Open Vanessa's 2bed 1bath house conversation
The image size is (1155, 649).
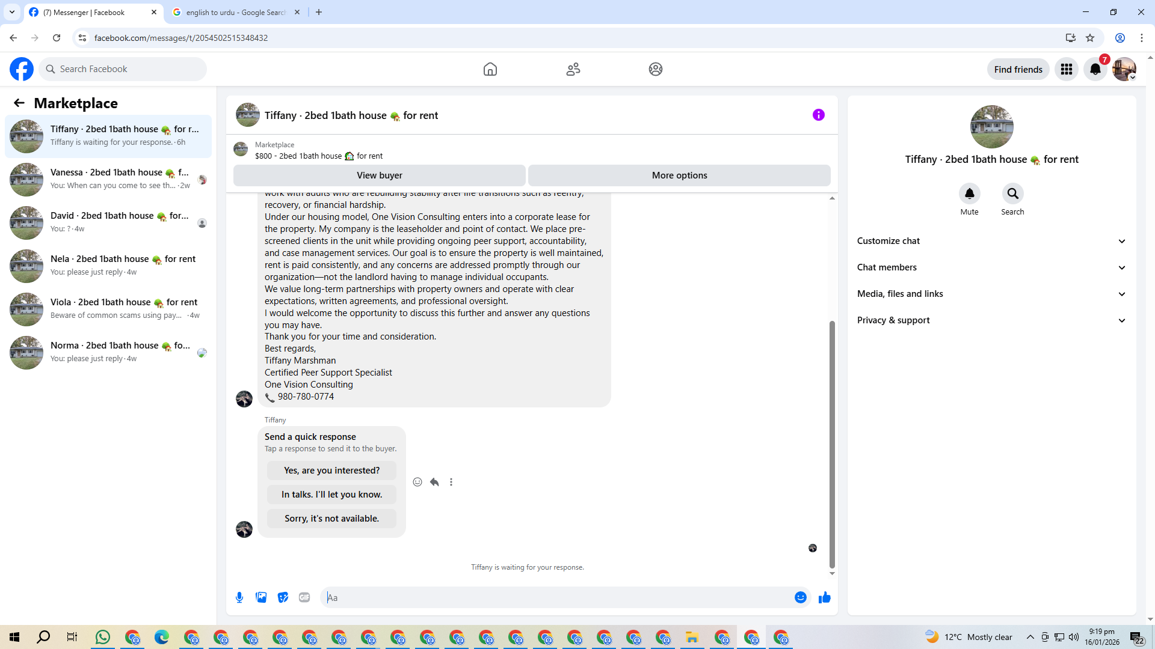click(108, 179)
